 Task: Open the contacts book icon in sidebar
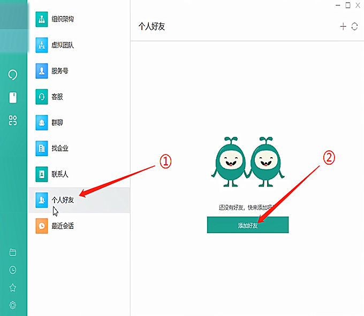(13, 97)
